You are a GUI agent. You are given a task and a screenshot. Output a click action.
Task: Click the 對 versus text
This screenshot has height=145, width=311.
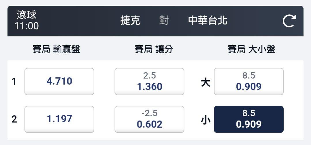(164, 21)
